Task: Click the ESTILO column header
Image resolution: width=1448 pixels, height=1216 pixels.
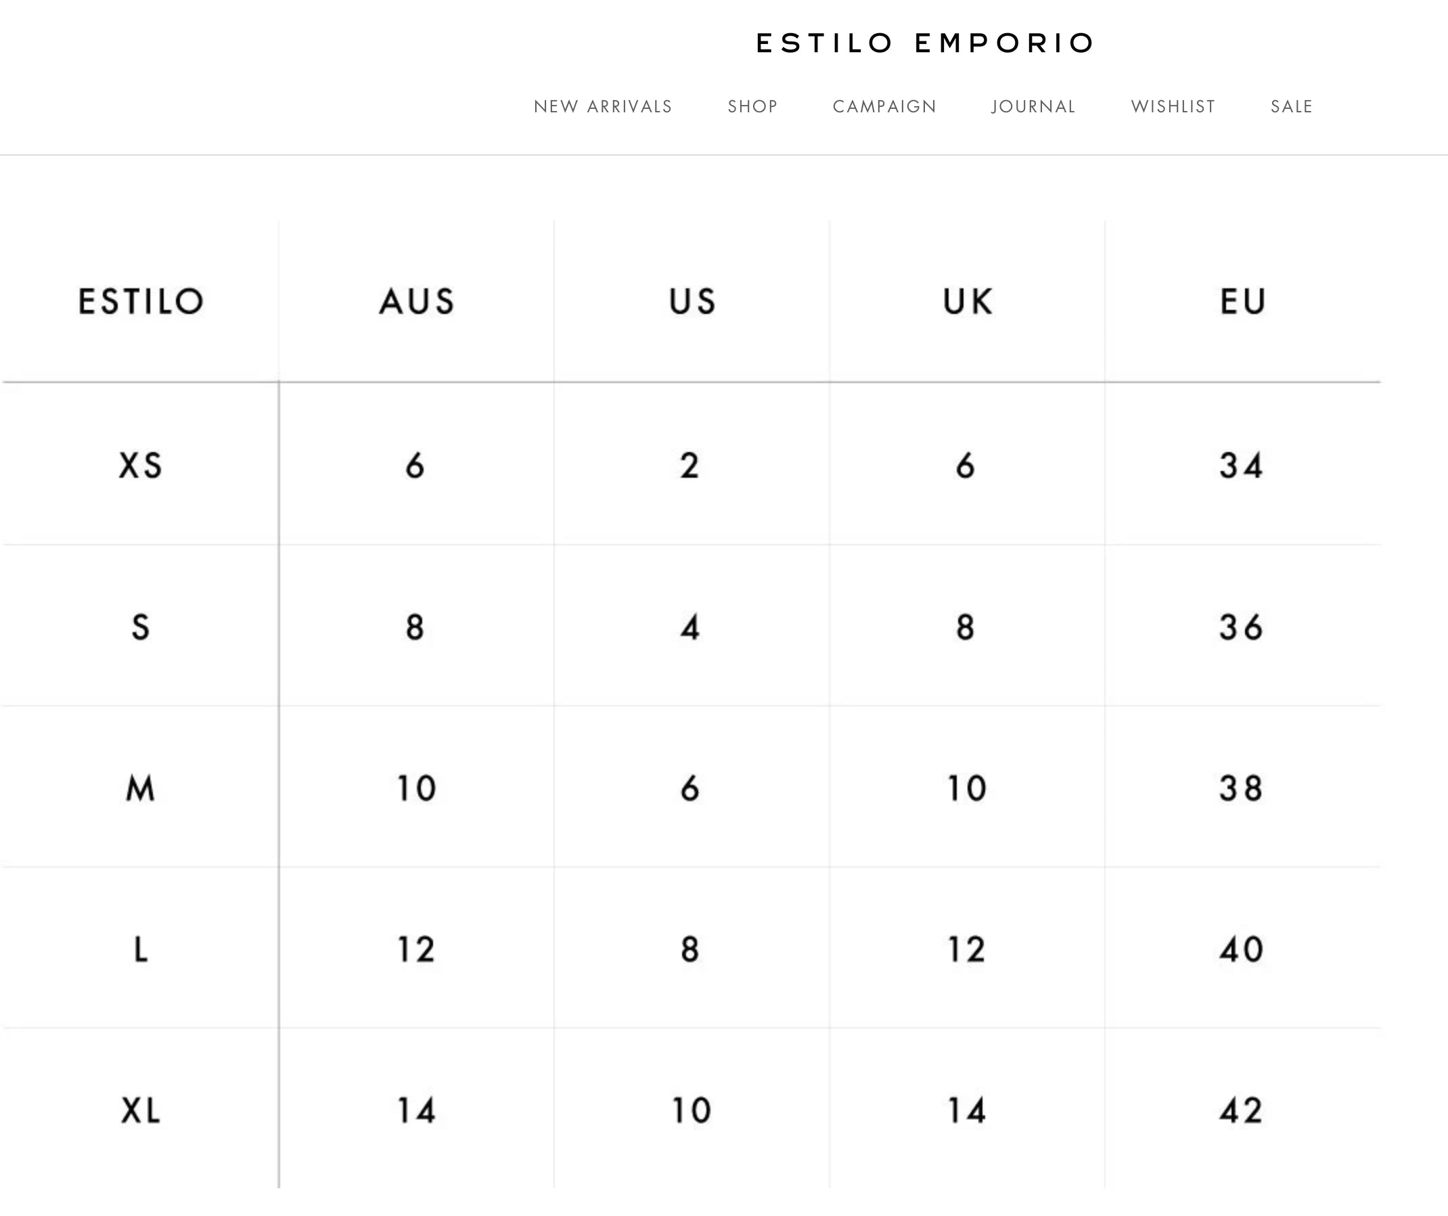Action: (x=141, y=301)
